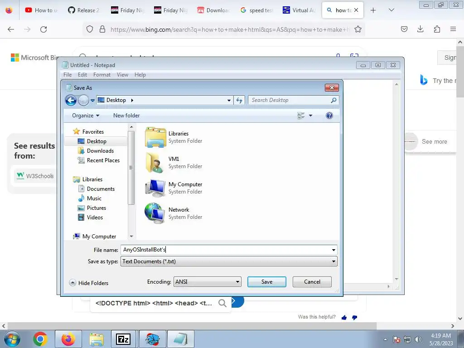Click the Search Desktop magnifier icon
The image size is (464, 348).
click(x=333, y=100)
